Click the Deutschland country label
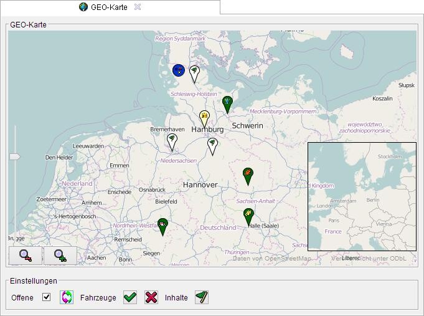 tap(218, 227)
